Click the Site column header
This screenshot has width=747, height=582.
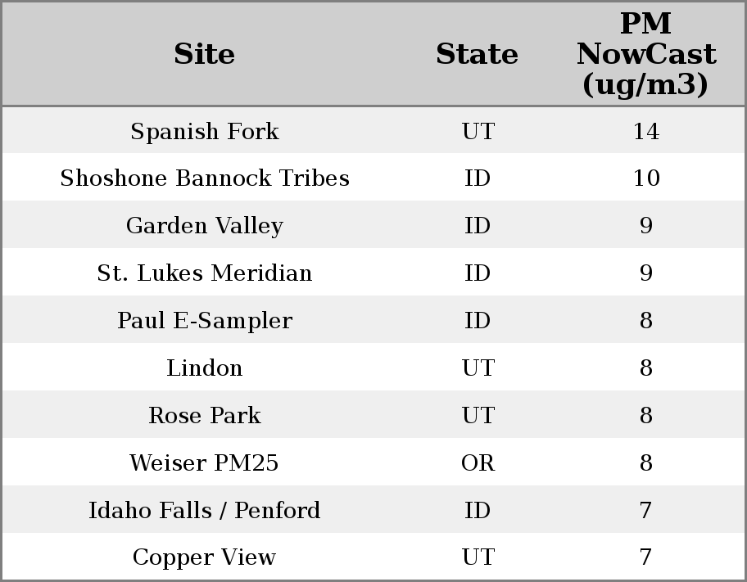pyautogui.click(x=205, y=54)
